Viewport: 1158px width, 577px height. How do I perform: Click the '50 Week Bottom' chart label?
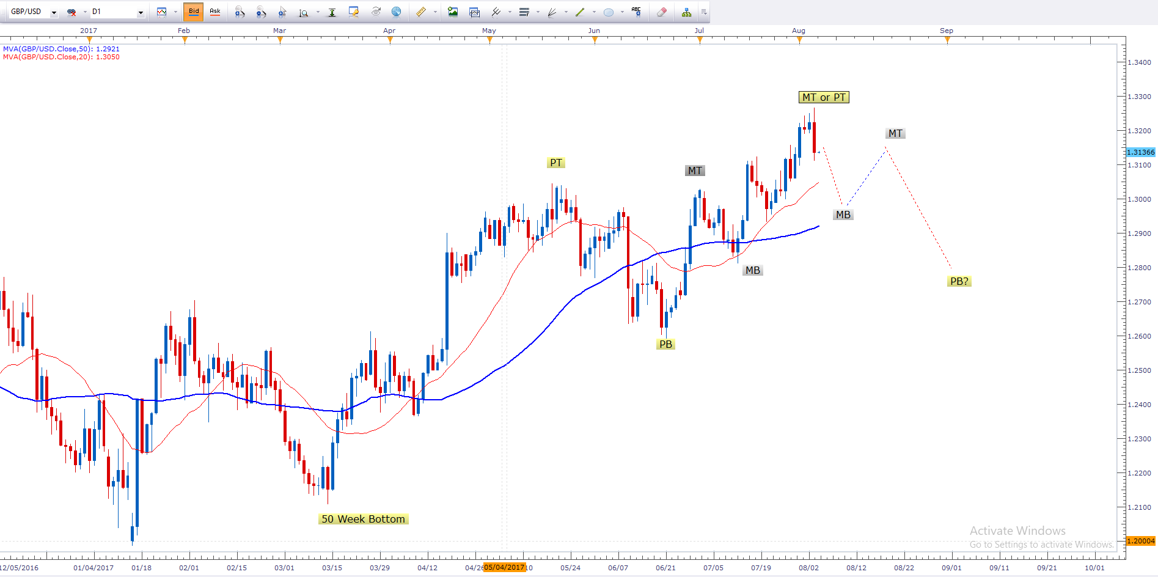363,519
